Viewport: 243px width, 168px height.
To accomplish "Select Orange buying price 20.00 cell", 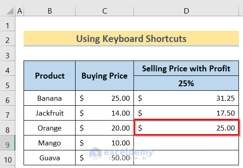I will point(105,128).
